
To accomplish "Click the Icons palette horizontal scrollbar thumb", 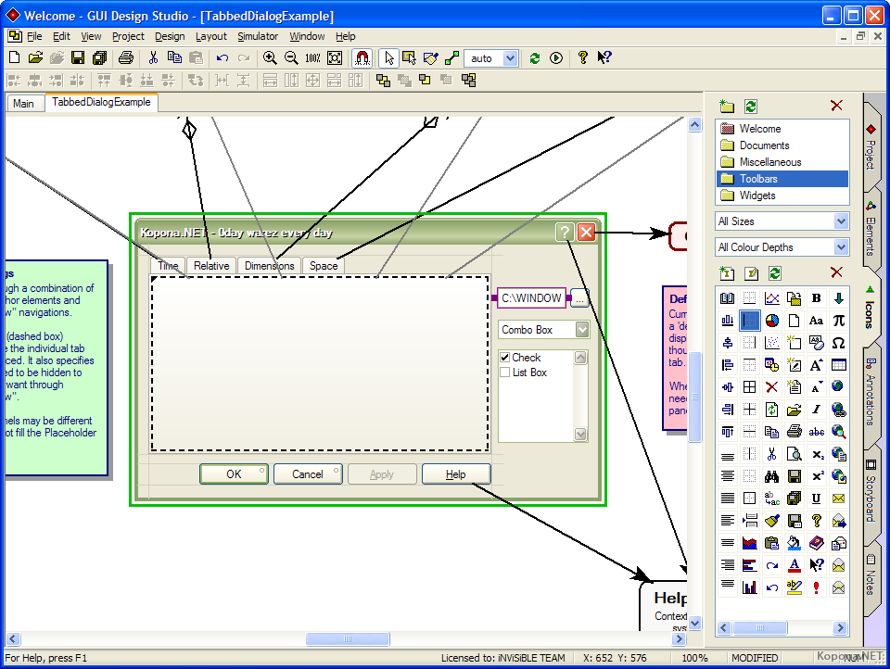I will (760, 627).
